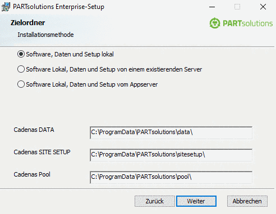This screenshot has height=214, width=276.
Task: Click the 'Cadenas DATA' label
Action: pos(34,130)
